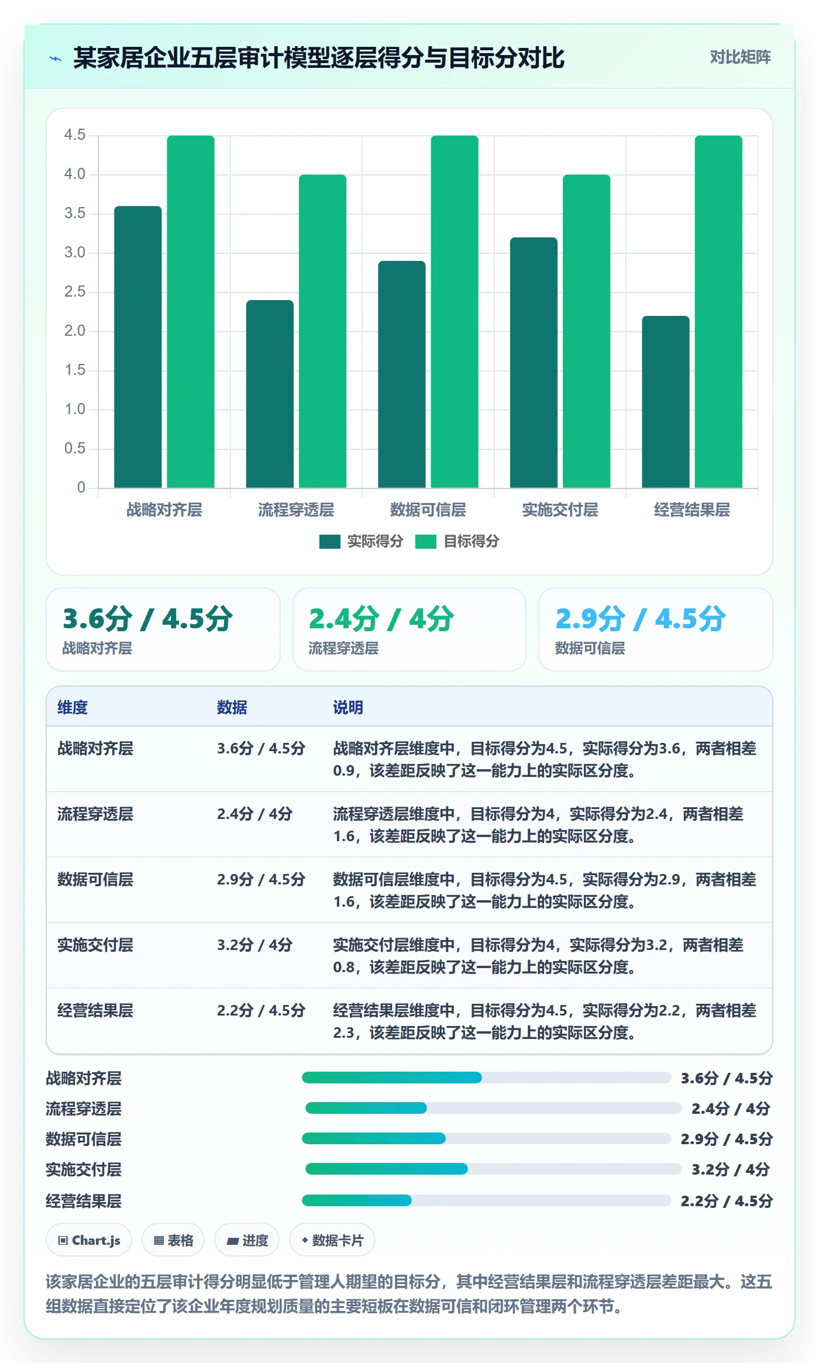819x1363 pixels.
Task: Select the 数据卡片 tag chip
Action: (x=332, y=1240)
